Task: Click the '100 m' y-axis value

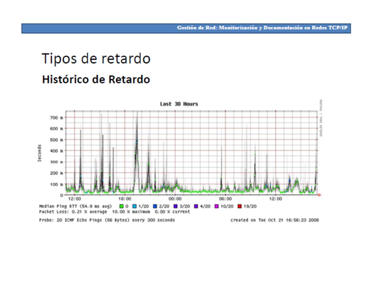Action: coord(56,184)
